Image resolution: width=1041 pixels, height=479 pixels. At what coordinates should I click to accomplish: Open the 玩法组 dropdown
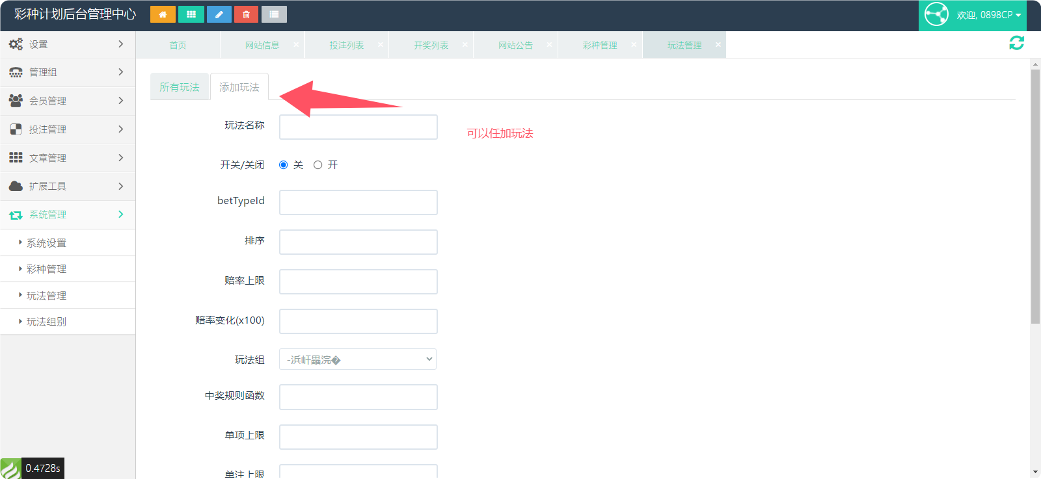[358, 359]
